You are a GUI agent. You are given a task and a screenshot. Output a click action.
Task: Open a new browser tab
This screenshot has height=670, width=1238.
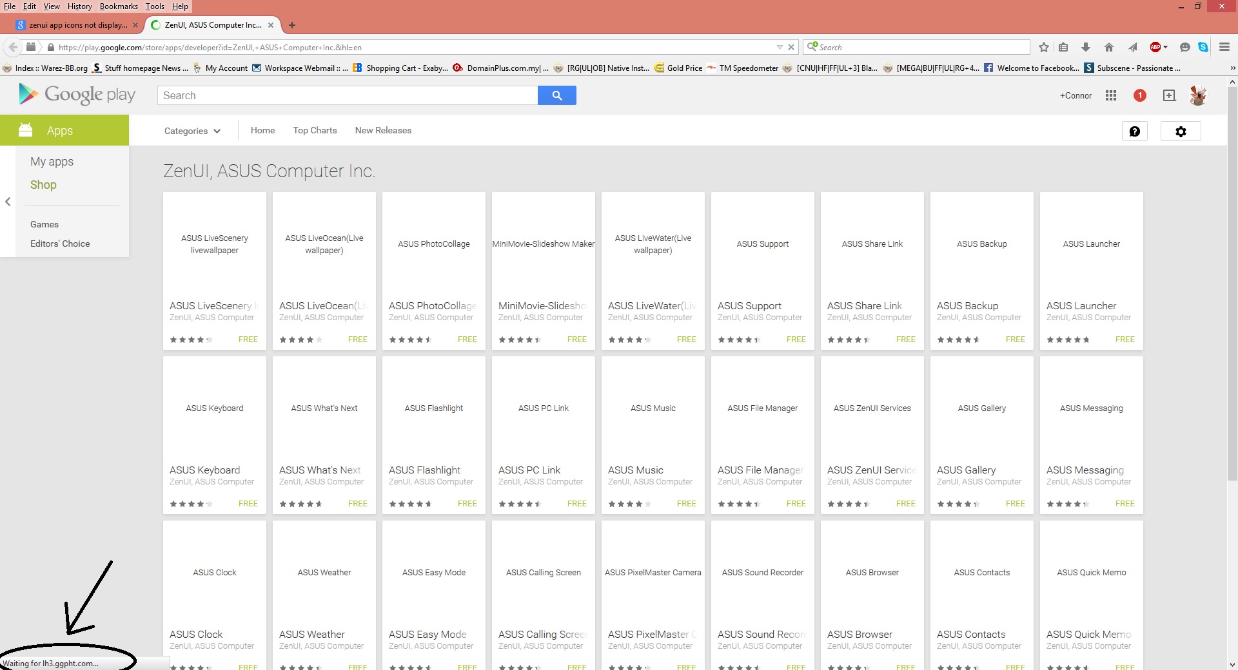tap(292, 25)
